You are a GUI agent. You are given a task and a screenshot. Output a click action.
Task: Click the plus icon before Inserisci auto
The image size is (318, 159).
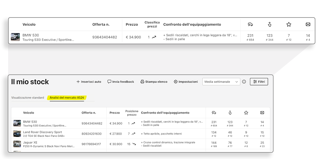[x=78, y=82]
